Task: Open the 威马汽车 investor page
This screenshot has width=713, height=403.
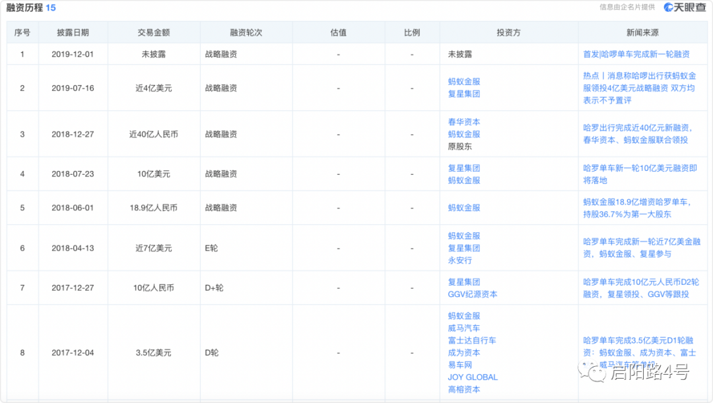Action: (x=463, y=328)
